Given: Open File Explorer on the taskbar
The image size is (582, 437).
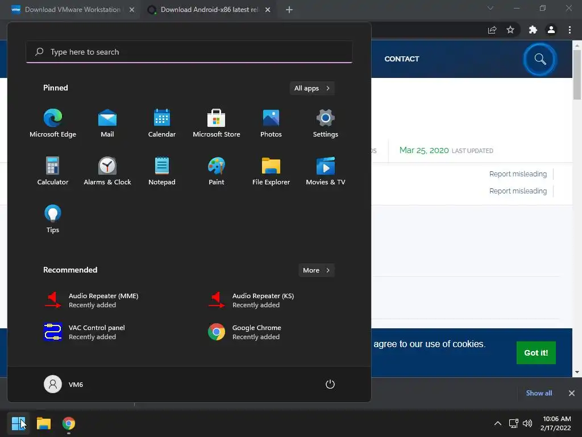Looking at the screenshot, I should tap(43, 423).
